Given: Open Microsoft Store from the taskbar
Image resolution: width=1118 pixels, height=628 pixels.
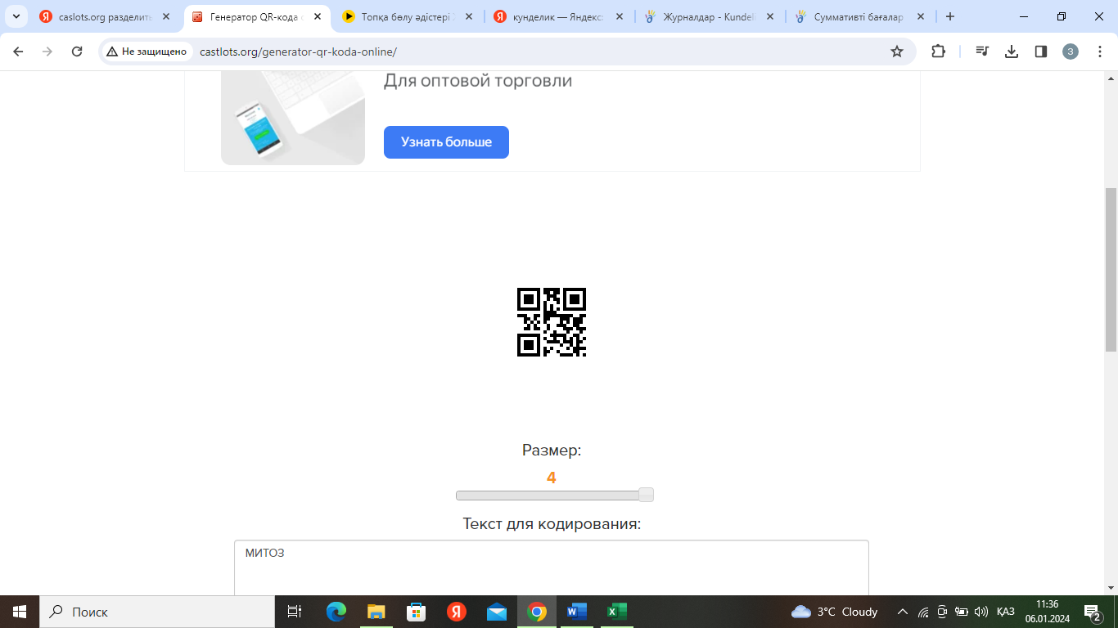Looking at the screenshot, I should click(x=416, y=612).
